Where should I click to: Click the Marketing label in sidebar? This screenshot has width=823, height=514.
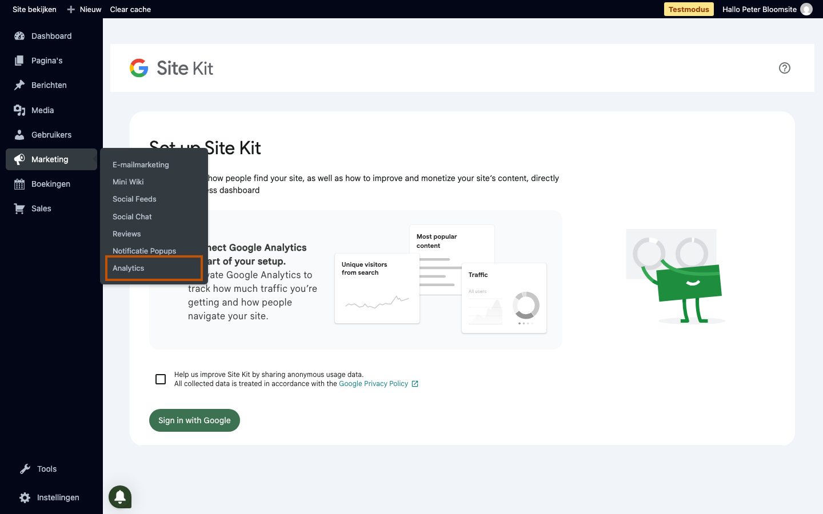(x=50, y=159)
